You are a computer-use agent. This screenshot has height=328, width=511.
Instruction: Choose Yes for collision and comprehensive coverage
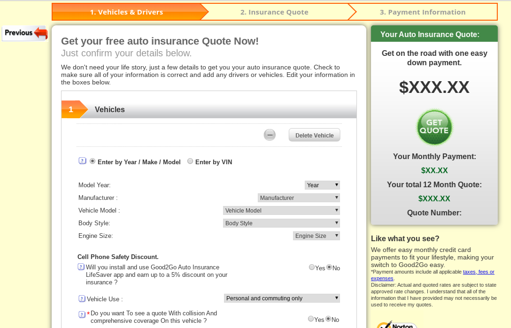pyautogui.click(x=311, y=319)
